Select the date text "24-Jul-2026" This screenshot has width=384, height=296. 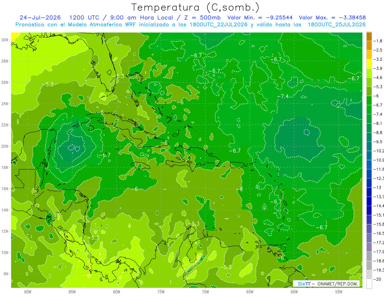point(40,18)
